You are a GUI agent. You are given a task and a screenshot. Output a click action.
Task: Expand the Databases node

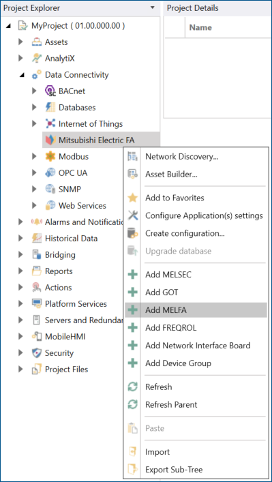[34, 107]
